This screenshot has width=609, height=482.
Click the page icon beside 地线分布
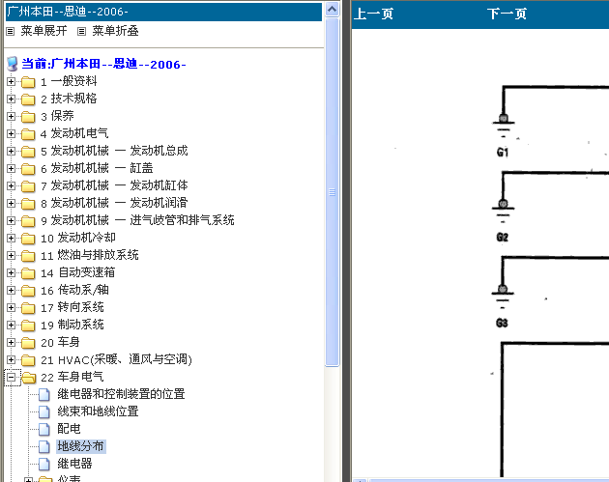click(44, 447)
